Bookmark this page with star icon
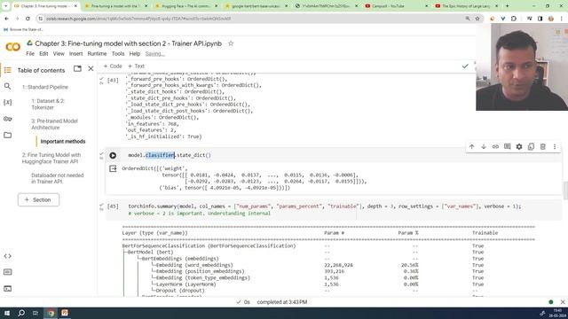568x319 pixels. 477,19
